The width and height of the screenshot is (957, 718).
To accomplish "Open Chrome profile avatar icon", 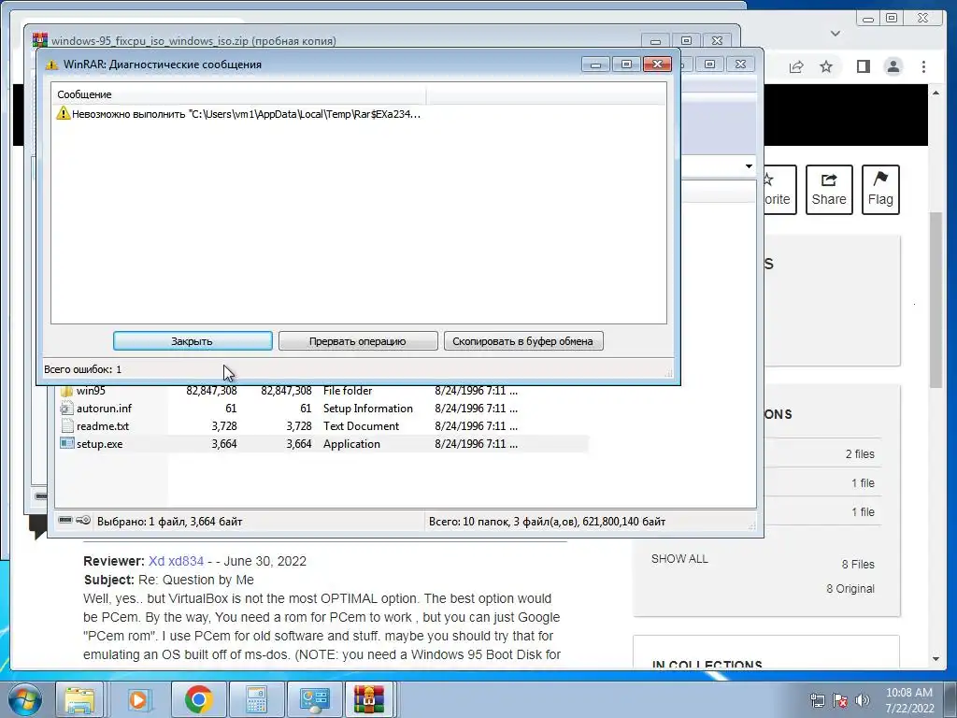I will click(893, 66).
